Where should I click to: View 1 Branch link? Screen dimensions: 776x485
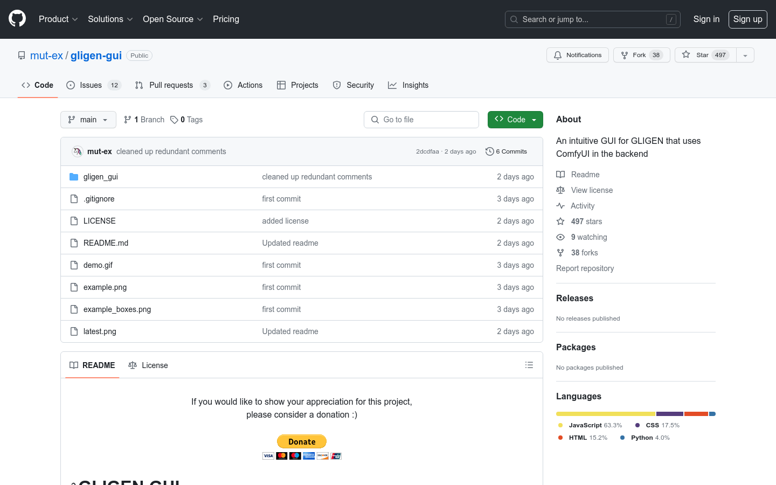[x=144, y=120]
